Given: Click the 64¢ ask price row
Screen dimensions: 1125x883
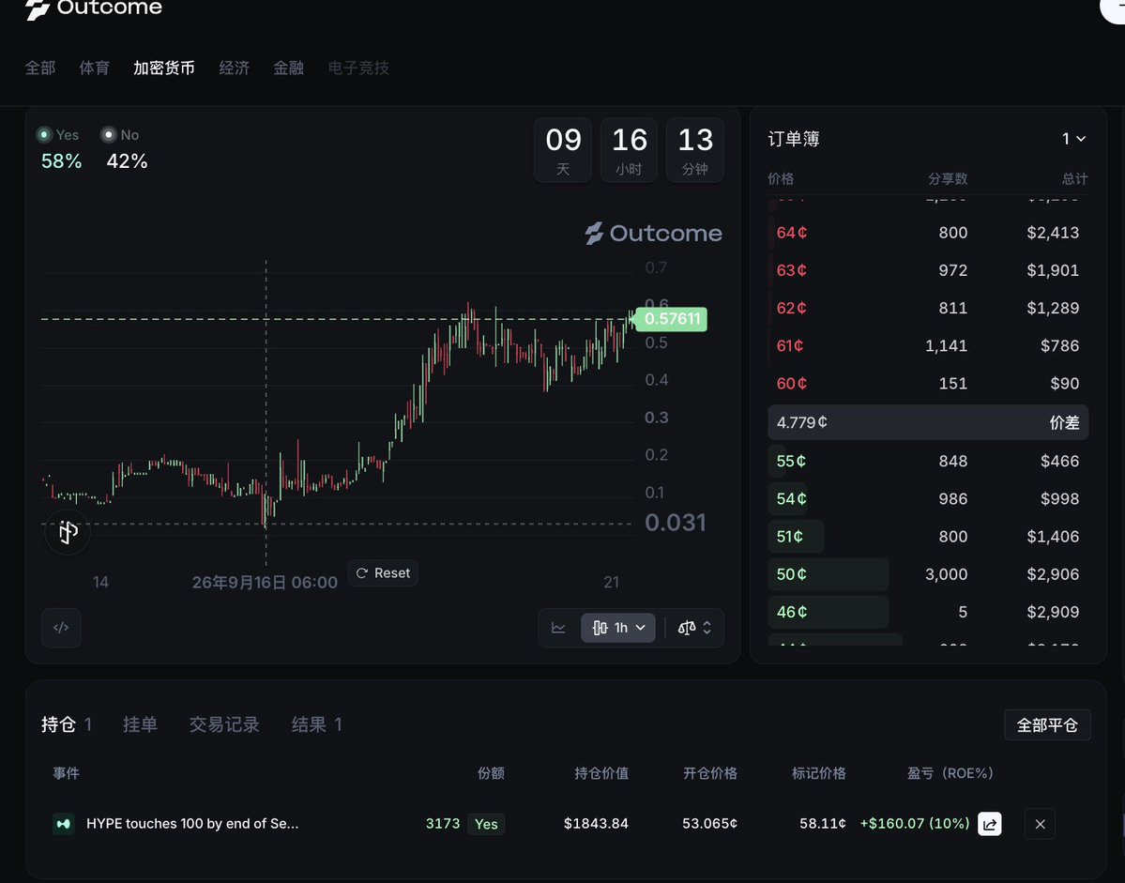Looking at the screenshot, I should (928, 233).
